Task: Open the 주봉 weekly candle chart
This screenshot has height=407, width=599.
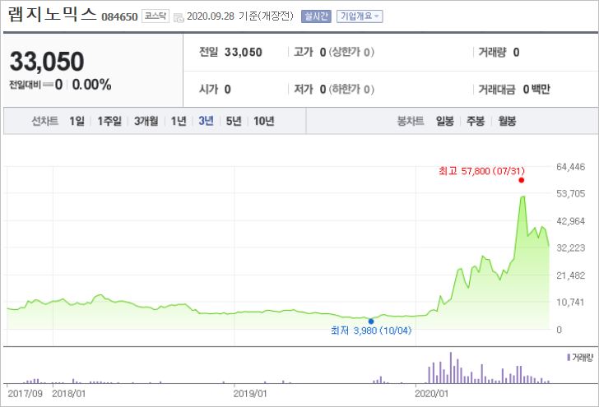Action: [x=476, y=122]
